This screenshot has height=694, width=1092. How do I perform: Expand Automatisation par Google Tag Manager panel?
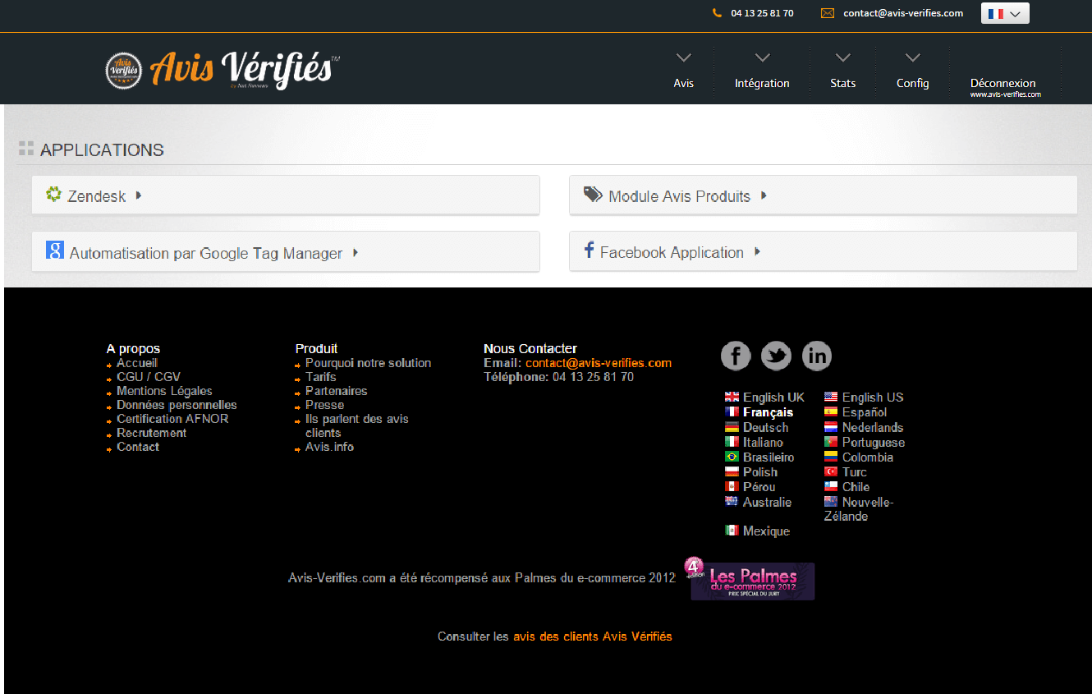click(286, 251)
